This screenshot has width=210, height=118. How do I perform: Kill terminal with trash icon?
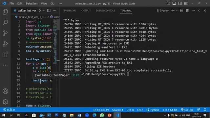click(187, 10)
